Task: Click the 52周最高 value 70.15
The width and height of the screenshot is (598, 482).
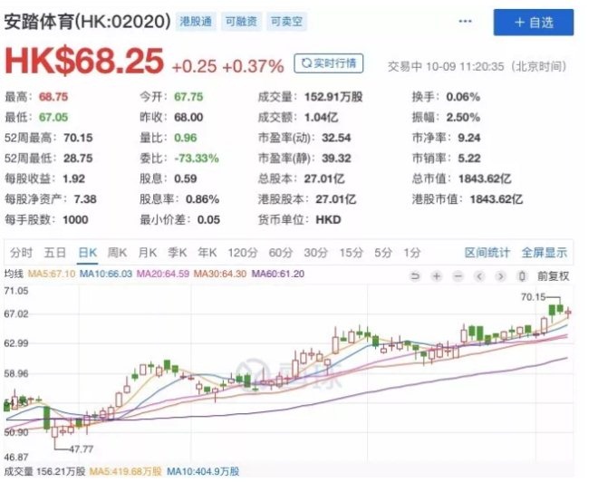Action: pyautogui.click(x=78, y=138)
